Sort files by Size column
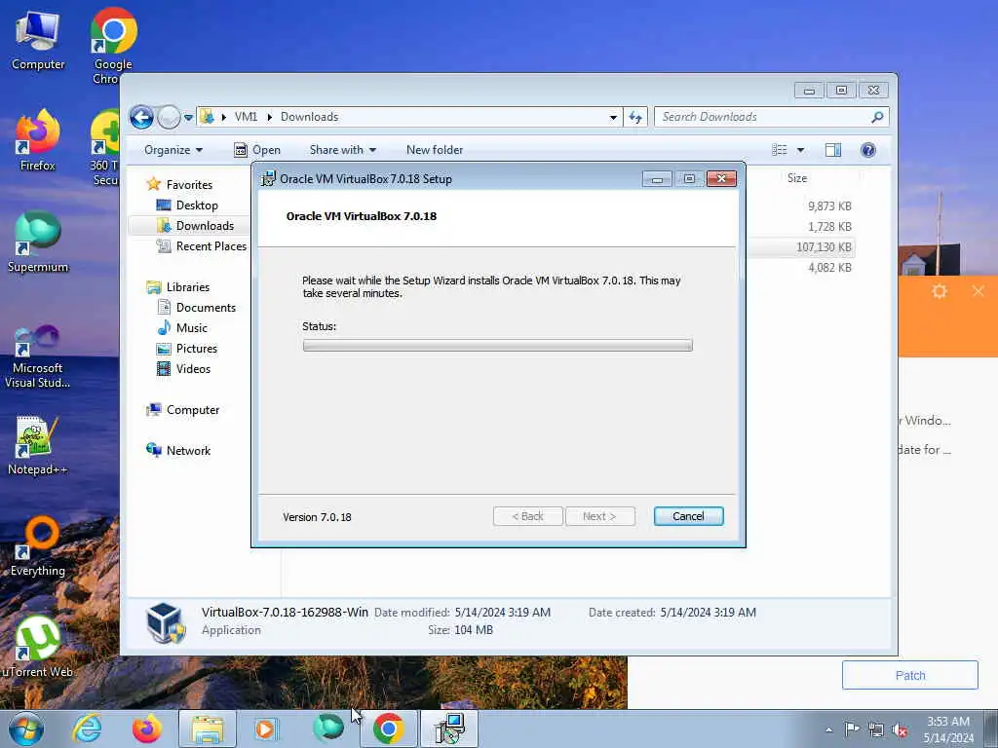This screenshot has width=998, height=748. 797,178
